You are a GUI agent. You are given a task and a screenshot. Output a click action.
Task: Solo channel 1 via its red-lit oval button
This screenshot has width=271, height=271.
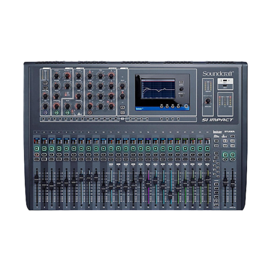pos(37,155)
